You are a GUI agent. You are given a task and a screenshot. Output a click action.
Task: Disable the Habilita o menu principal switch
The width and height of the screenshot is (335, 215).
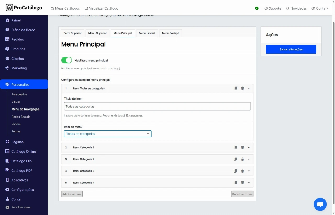[66, 60]
